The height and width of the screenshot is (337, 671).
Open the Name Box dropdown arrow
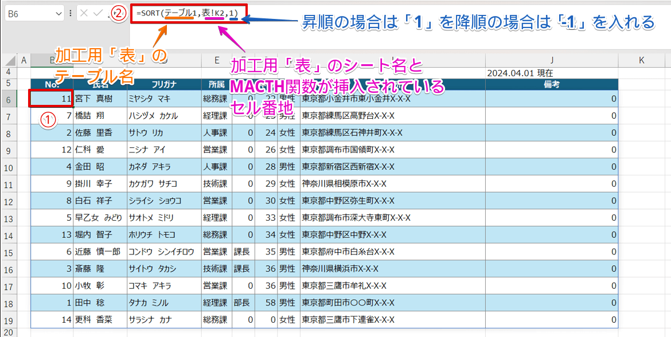(x=58, y=13)
